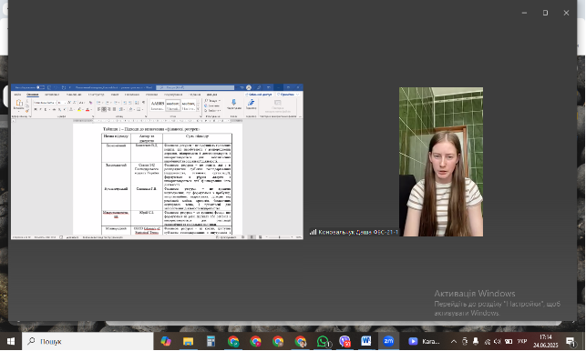Click the volume speaker icon in the system tray
The width and height of the screenshot is (586, 351).
[x=497, y=341]
